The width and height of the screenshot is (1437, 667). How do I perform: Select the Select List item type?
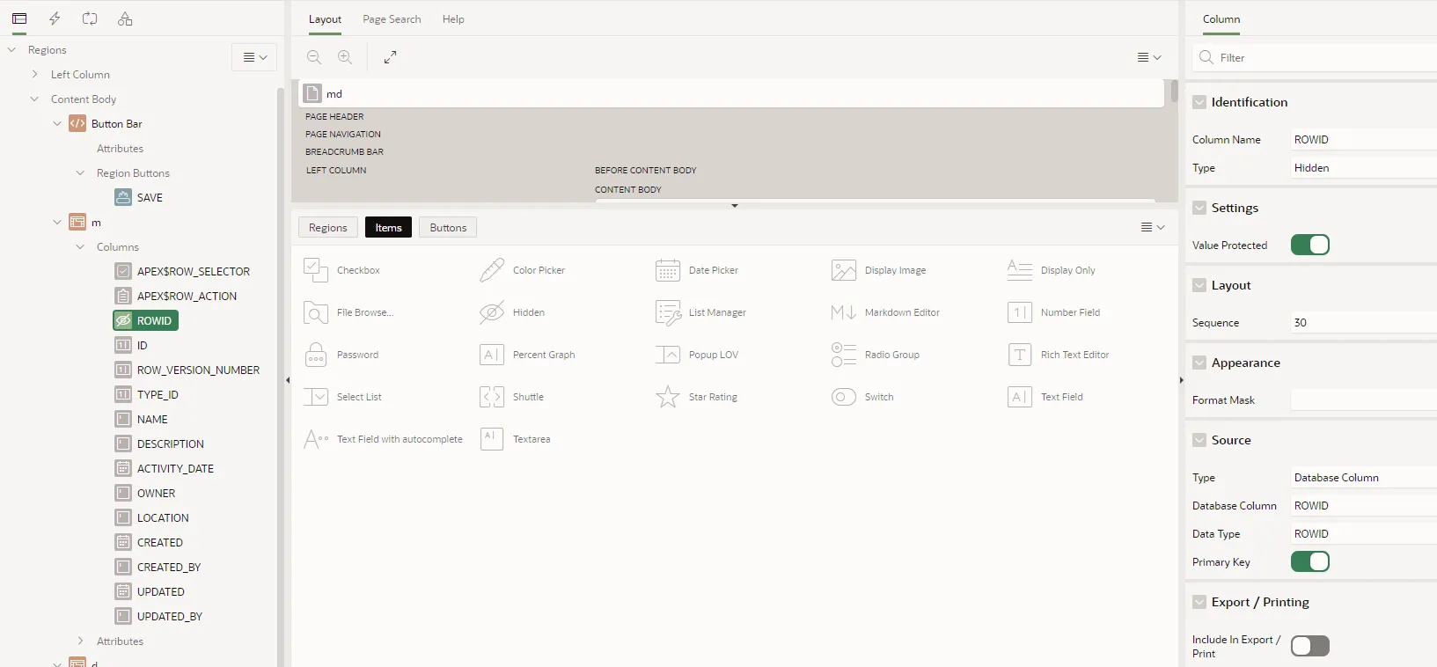pos(342,397)
